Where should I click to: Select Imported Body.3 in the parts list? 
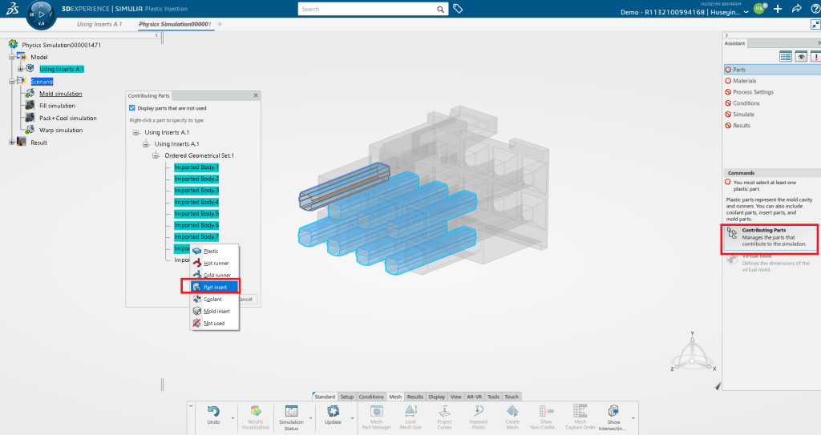click(196, 191)
